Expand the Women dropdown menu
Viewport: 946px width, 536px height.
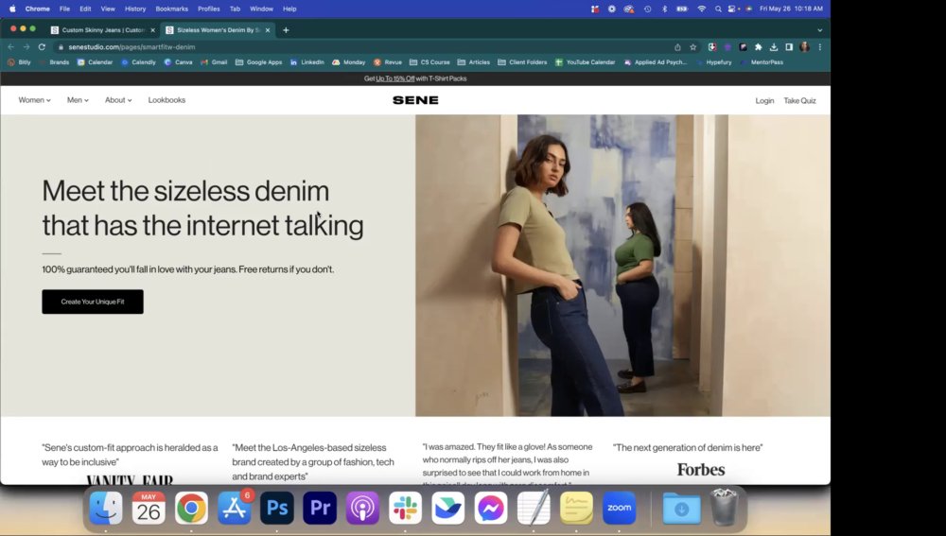coord(34,100)
